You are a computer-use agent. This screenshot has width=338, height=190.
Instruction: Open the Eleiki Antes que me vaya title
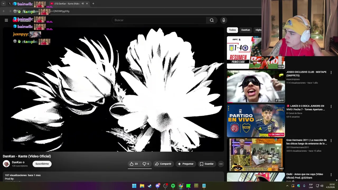[305, 176]
